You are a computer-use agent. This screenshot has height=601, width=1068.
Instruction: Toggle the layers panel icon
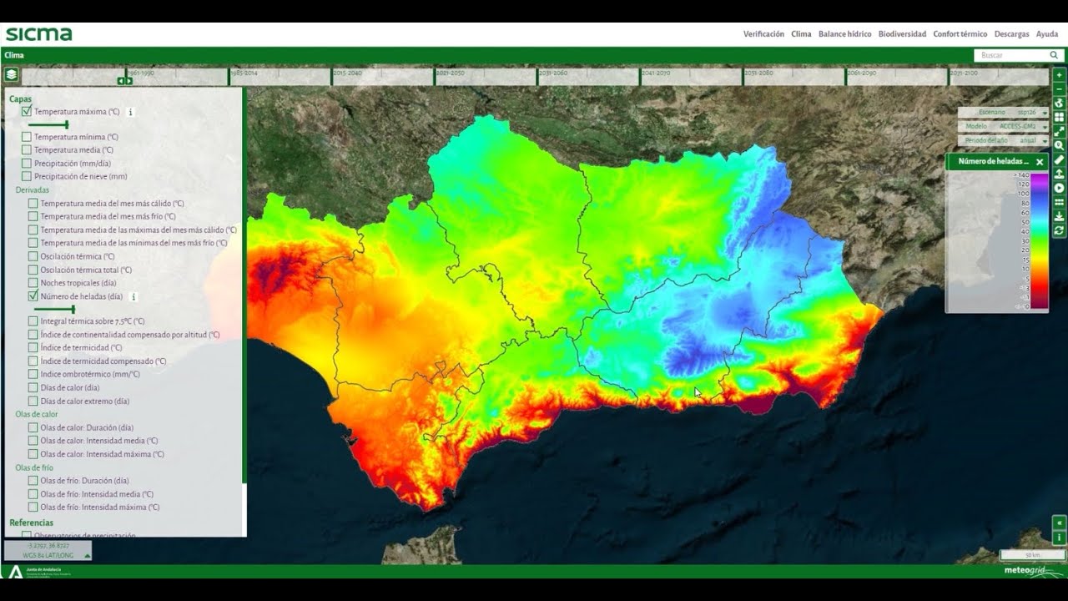pos(11,74)
